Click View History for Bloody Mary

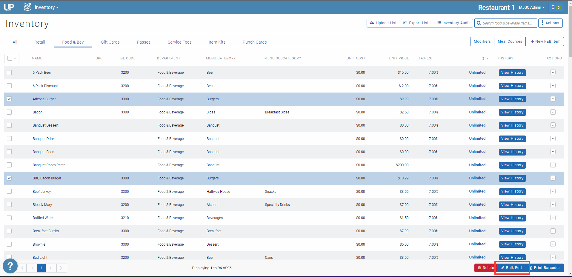(x=512, y=205)
